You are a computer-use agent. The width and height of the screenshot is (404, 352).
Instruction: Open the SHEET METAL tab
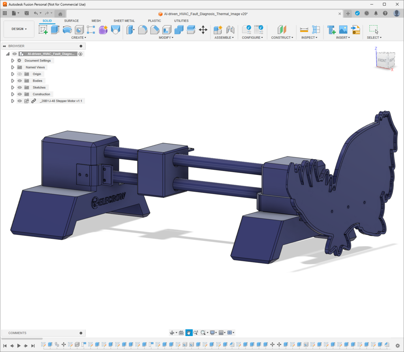[x=124, y=21]
